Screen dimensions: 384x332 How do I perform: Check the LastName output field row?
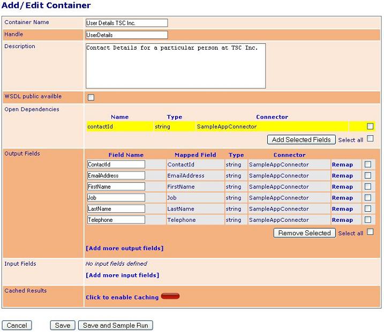click(368, 209)
